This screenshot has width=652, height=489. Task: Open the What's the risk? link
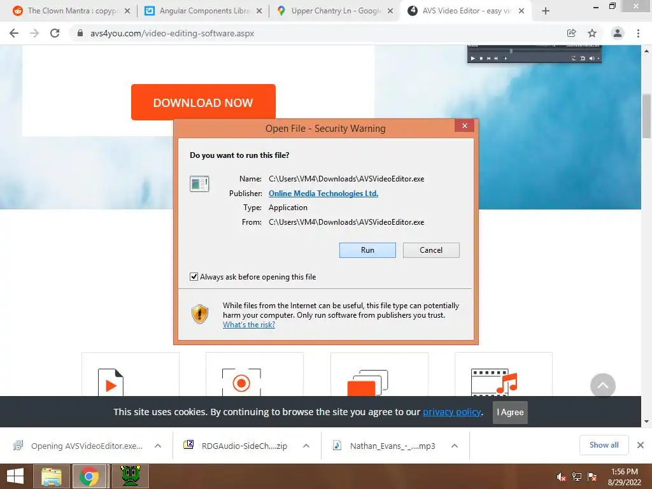[x=249, y=325]
